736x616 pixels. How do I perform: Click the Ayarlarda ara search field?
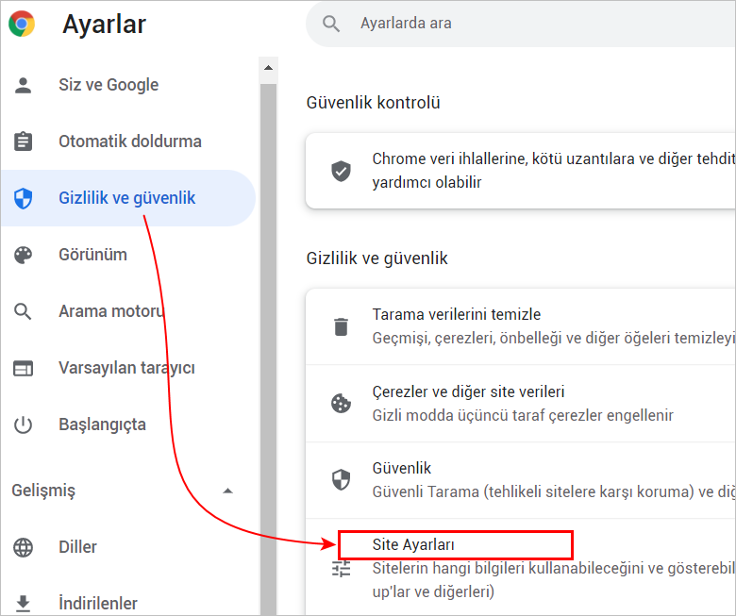(521, 24)
